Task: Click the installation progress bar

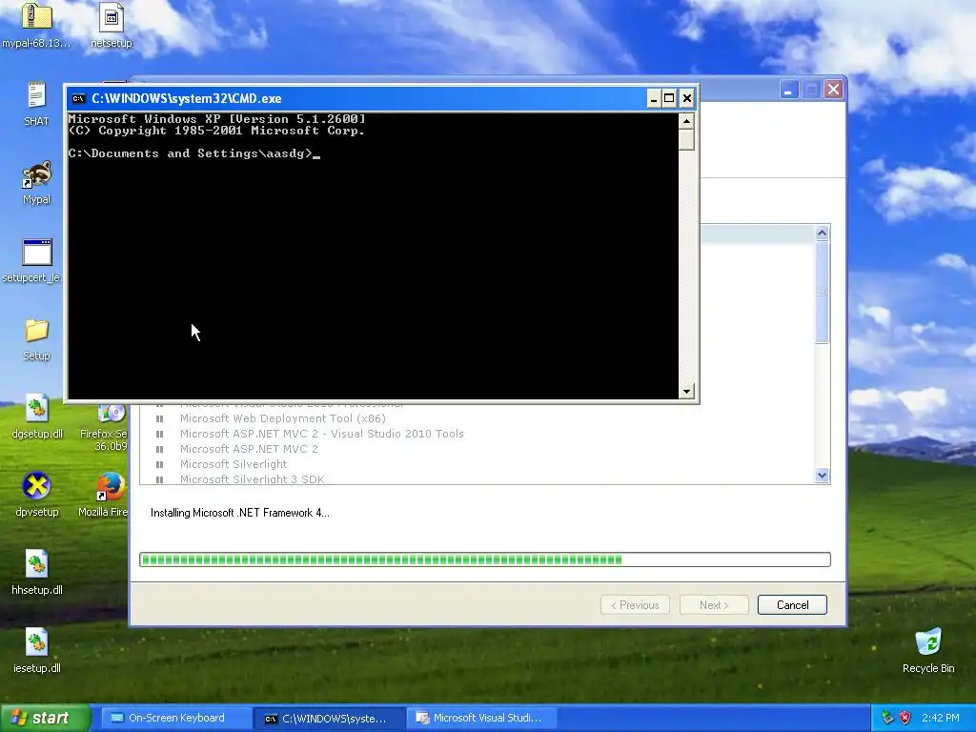Action: [x=485, y=559]
